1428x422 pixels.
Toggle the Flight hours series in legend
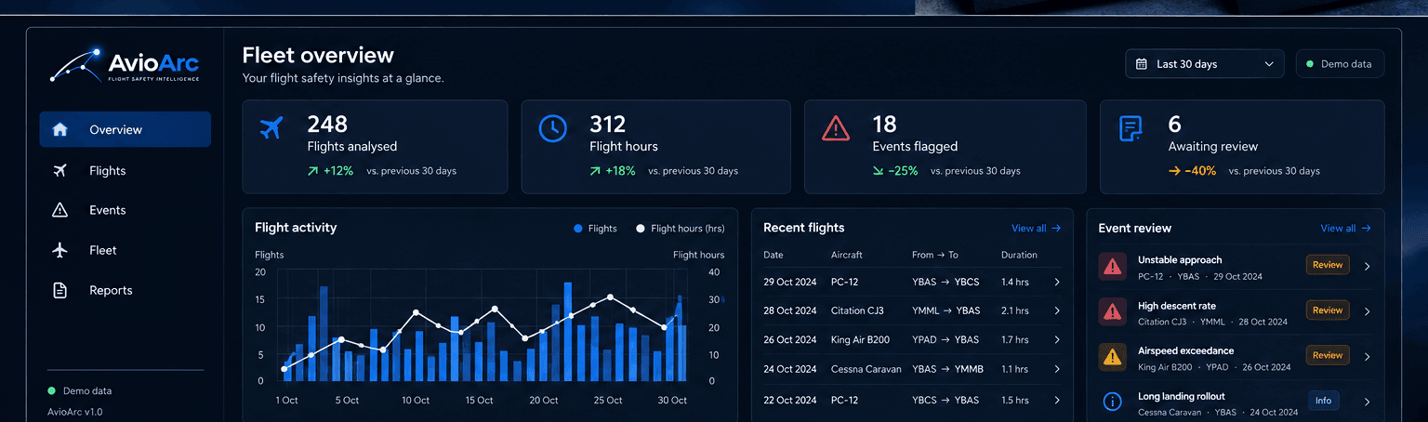tap(680, 229)
